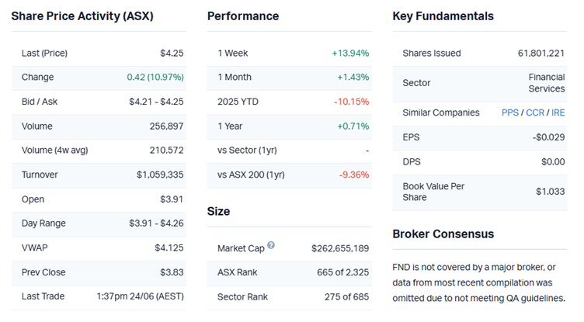Click the Financial Services sector text
Screen dimensions: 584x322
[x=546, y=83]
